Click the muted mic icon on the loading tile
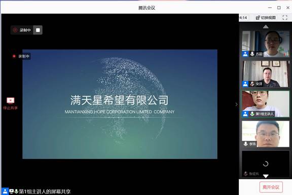This screenshot has width=292, height=195. pyautogui.click(x=246, y=174)
